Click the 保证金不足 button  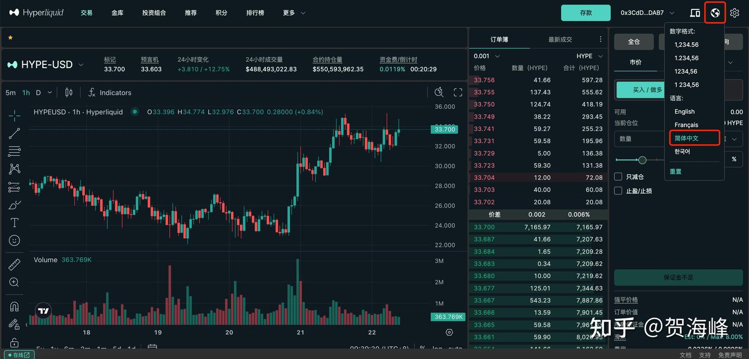[678, 277]
